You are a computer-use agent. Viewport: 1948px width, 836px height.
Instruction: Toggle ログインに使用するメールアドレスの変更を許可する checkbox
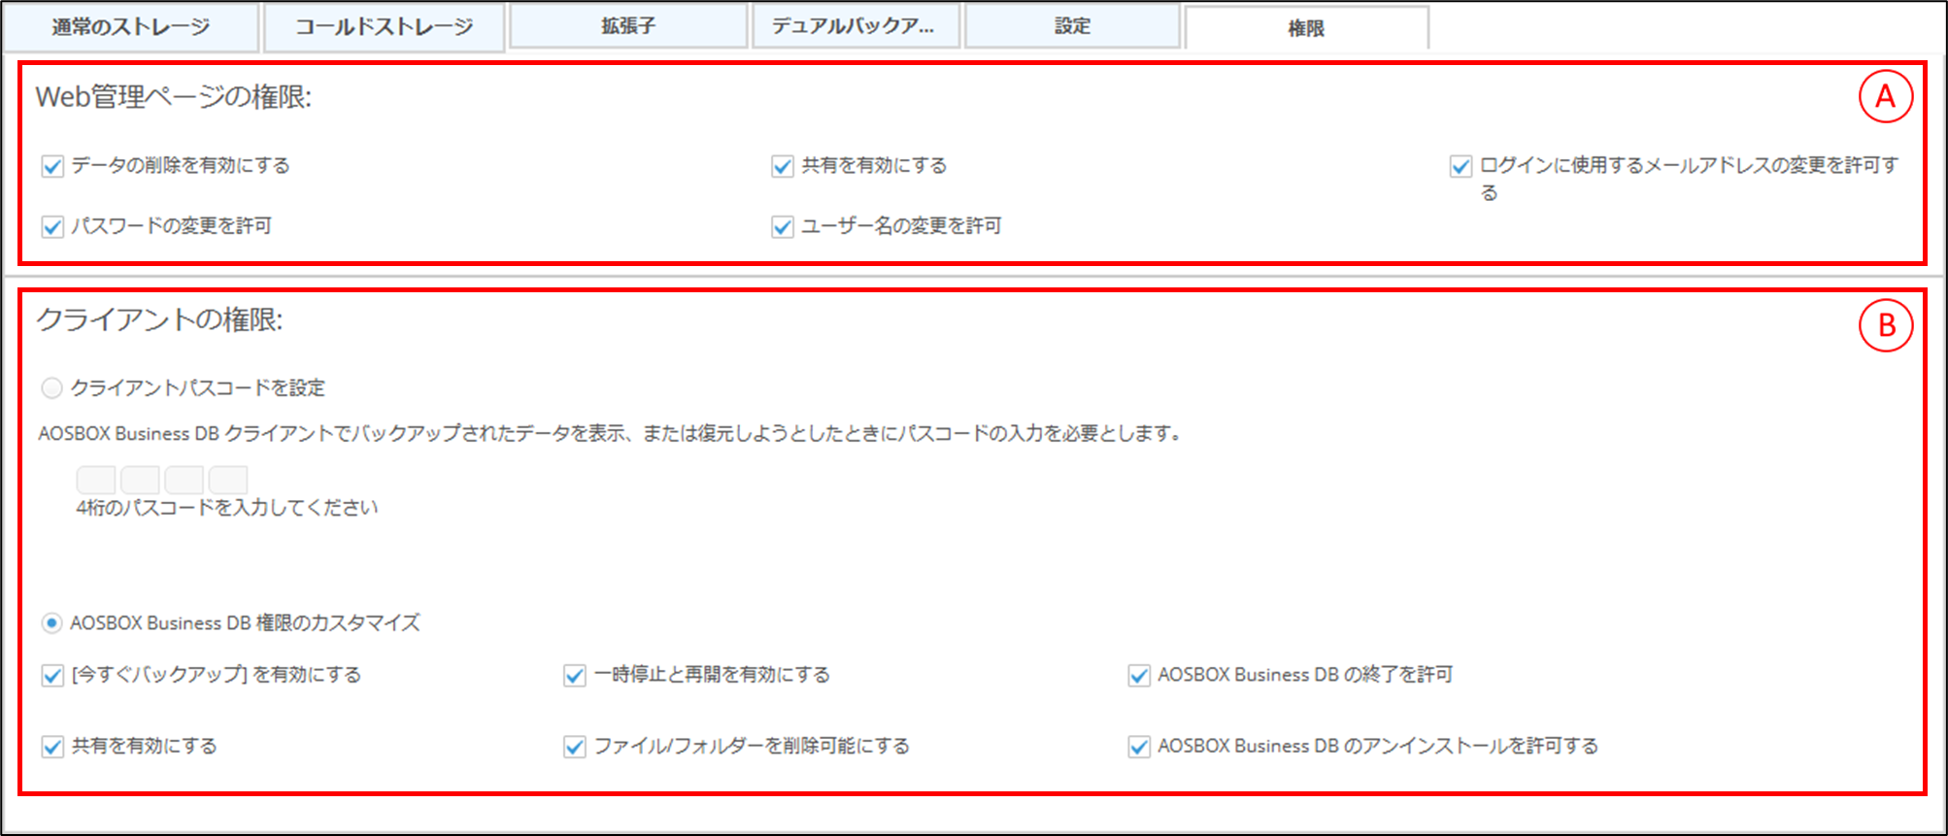[x=1461, y=166]
